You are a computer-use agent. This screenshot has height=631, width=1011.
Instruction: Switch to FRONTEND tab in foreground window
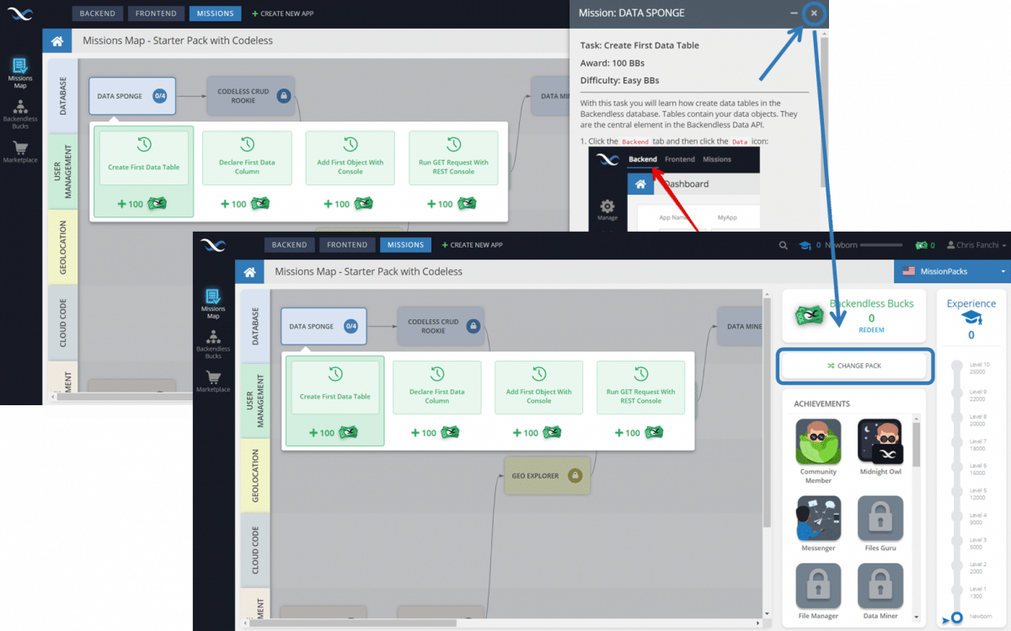(348, 245)
